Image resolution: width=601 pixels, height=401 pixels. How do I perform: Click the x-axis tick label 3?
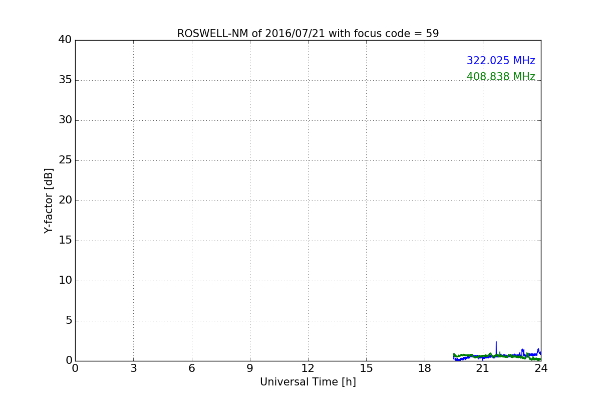click(133, 368)
